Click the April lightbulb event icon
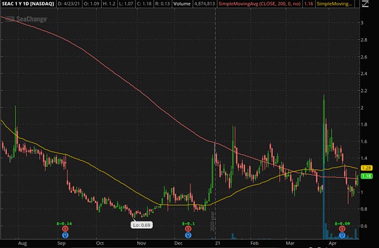Screen dimensions: 379x248 coord(342,235)
